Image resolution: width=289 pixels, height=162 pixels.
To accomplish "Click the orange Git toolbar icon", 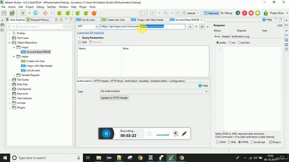I will [x=45, y=13].
